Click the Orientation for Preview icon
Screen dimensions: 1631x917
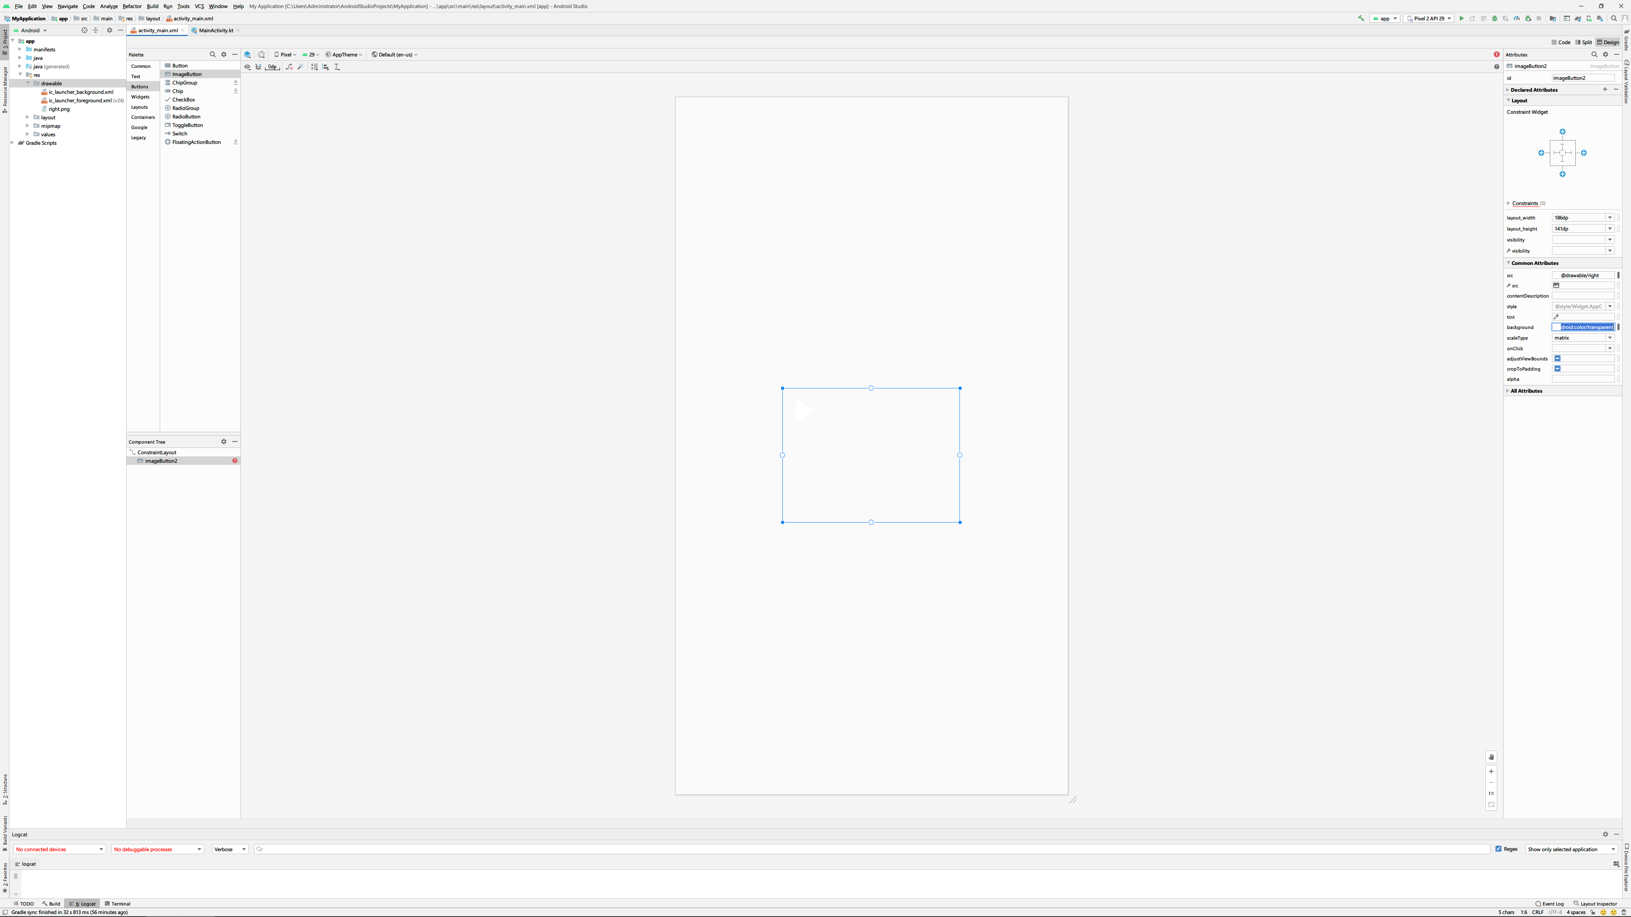pyautogui.click(x=262, y=54)
